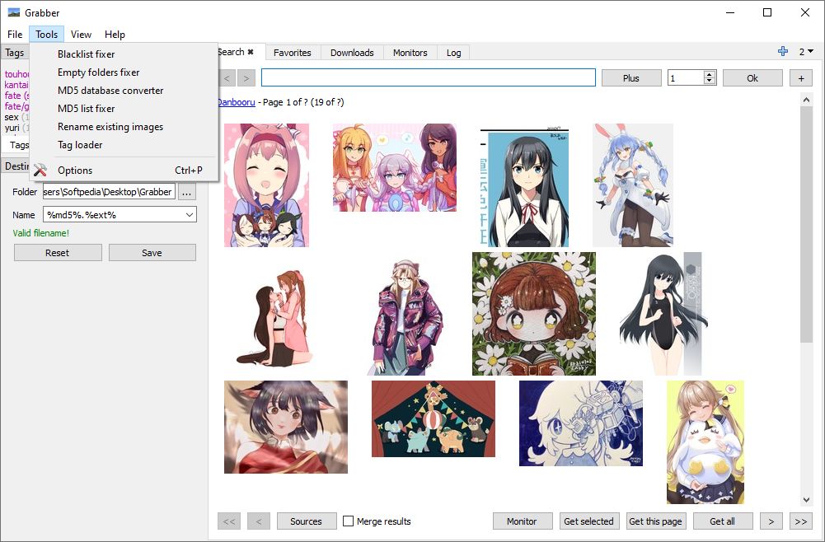The image size is (825, 542).
Task: Switch to the Favorites tab
Action: coord(292,53)
